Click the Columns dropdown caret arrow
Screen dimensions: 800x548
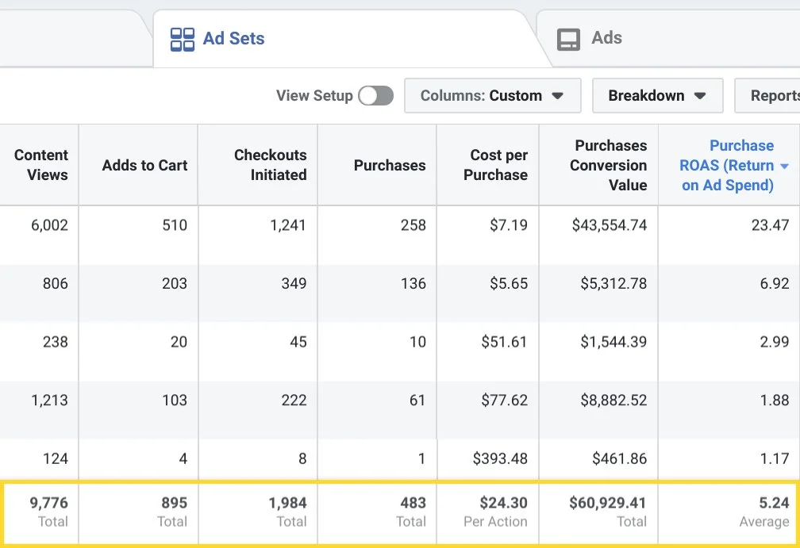[558, 96]
